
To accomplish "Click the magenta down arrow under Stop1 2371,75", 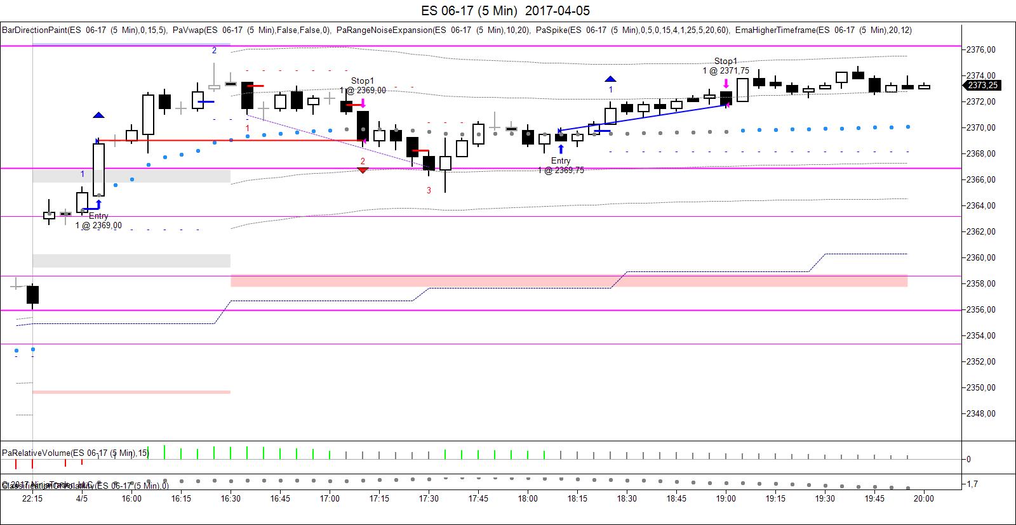I will pyautogui.click(x=726, y=84).
